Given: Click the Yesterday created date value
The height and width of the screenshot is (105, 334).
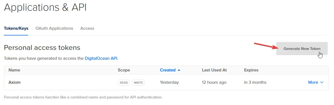Looking at the screenshot, I should [x=169, y=82].
